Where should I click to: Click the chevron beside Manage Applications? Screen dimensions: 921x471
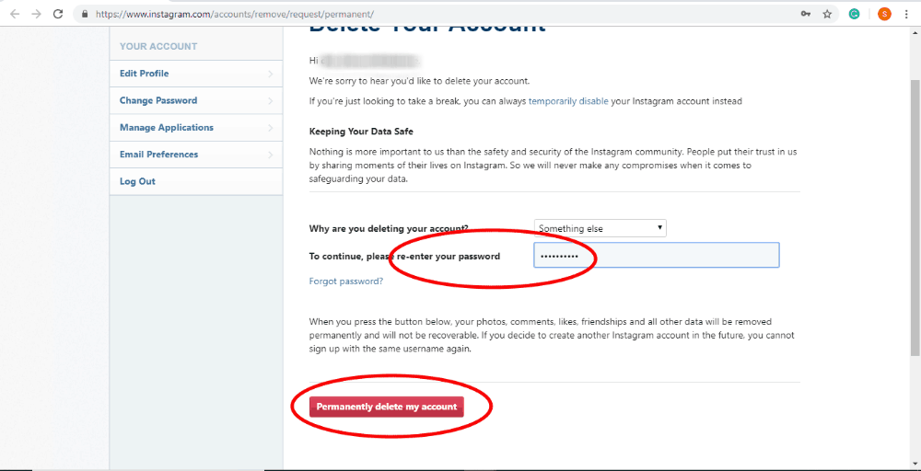pos(270,128)
